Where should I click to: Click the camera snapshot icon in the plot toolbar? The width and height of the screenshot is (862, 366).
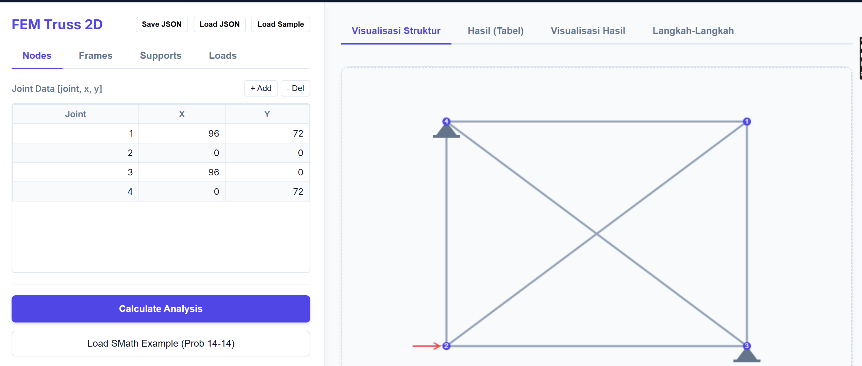point(860,40)
